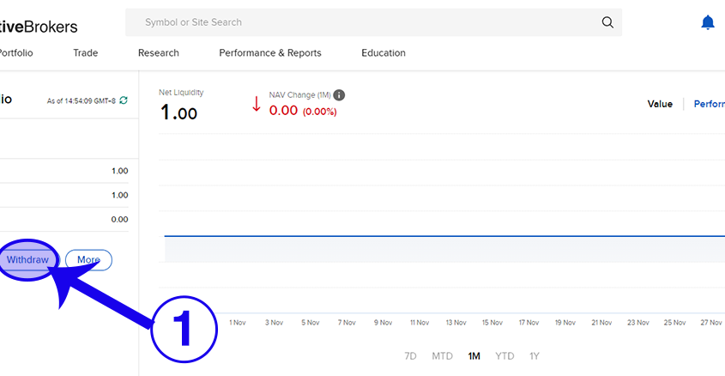Select the MTD chart range
The height and width of the screenshot is (376, 725).
point(443,356)
